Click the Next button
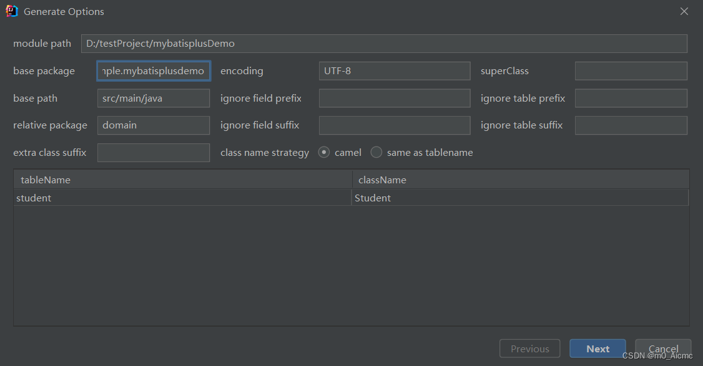 click(x=597, y=349)
